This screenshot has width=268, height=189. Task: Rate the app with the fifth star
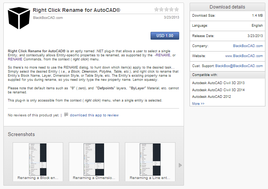177,9
